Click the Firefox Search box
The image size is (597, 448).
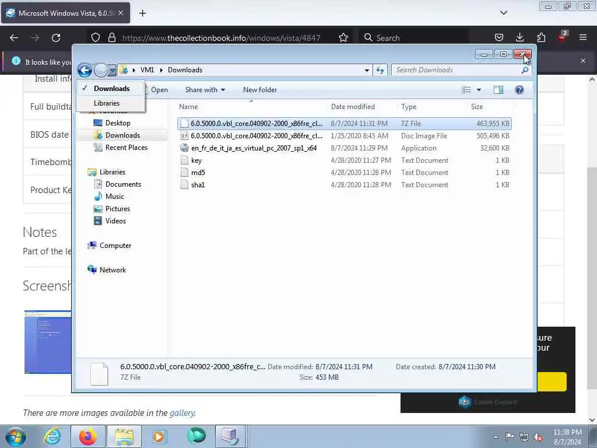point(413,38)
